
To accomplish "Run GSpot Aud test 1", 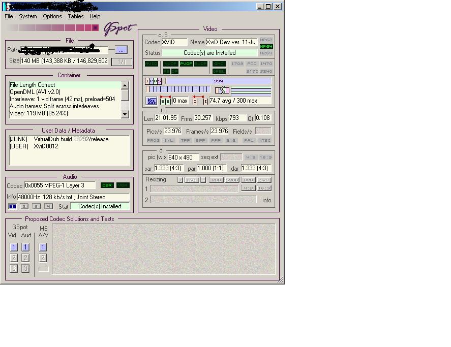I will pyautogui.click(x=25, y=247).
